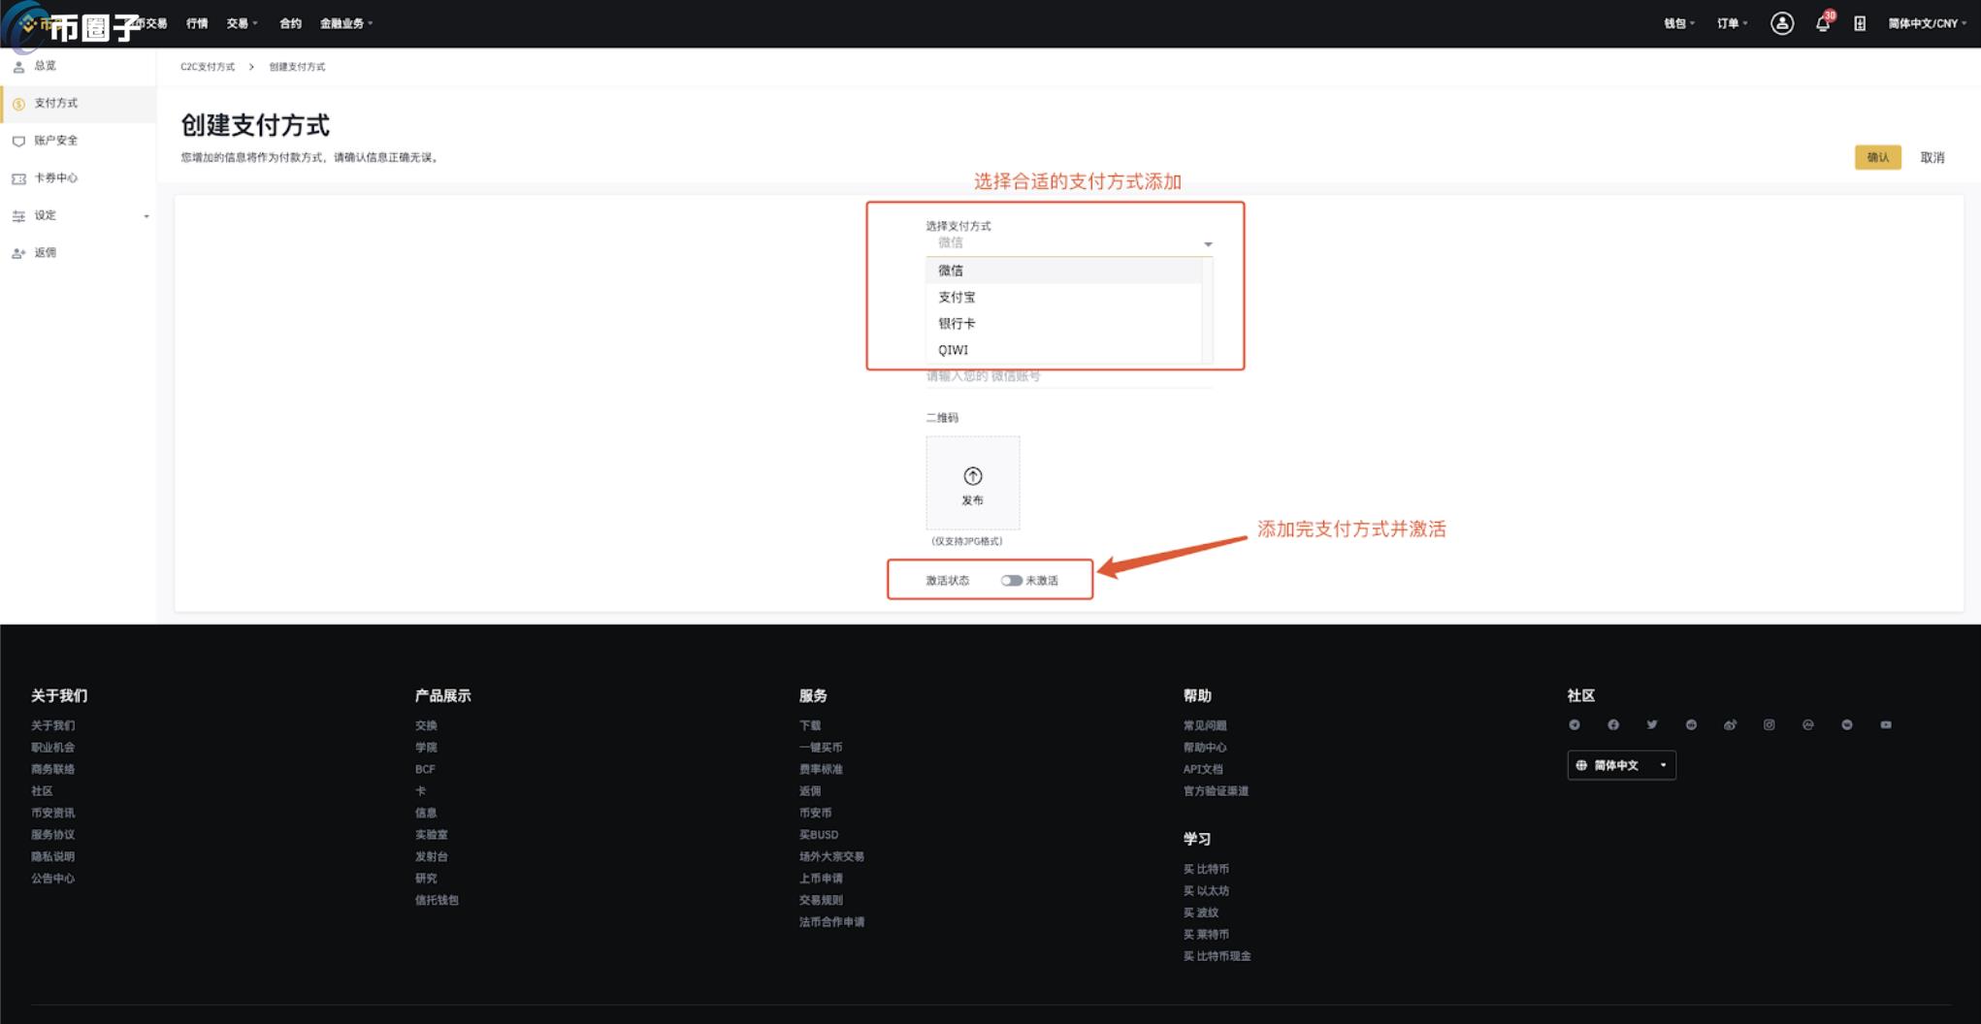This screenshot has height=1024, width=1981.
Task: Open footer link 费率标准
Action: coord(821,769)
